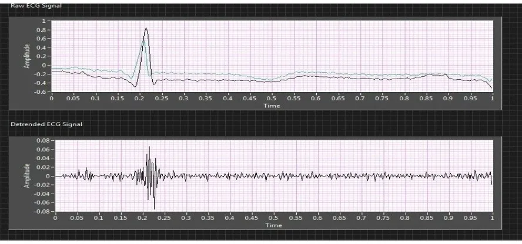
Task: Click the 0.05 tick on Raw ECG time axis
Action: pos(73,99)
